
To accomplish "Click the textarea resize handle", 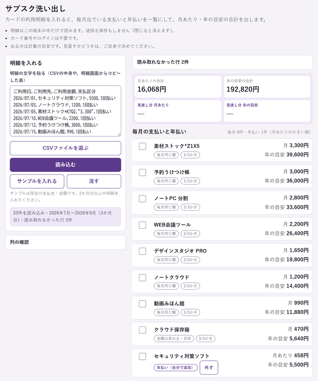I will [119, 134].
